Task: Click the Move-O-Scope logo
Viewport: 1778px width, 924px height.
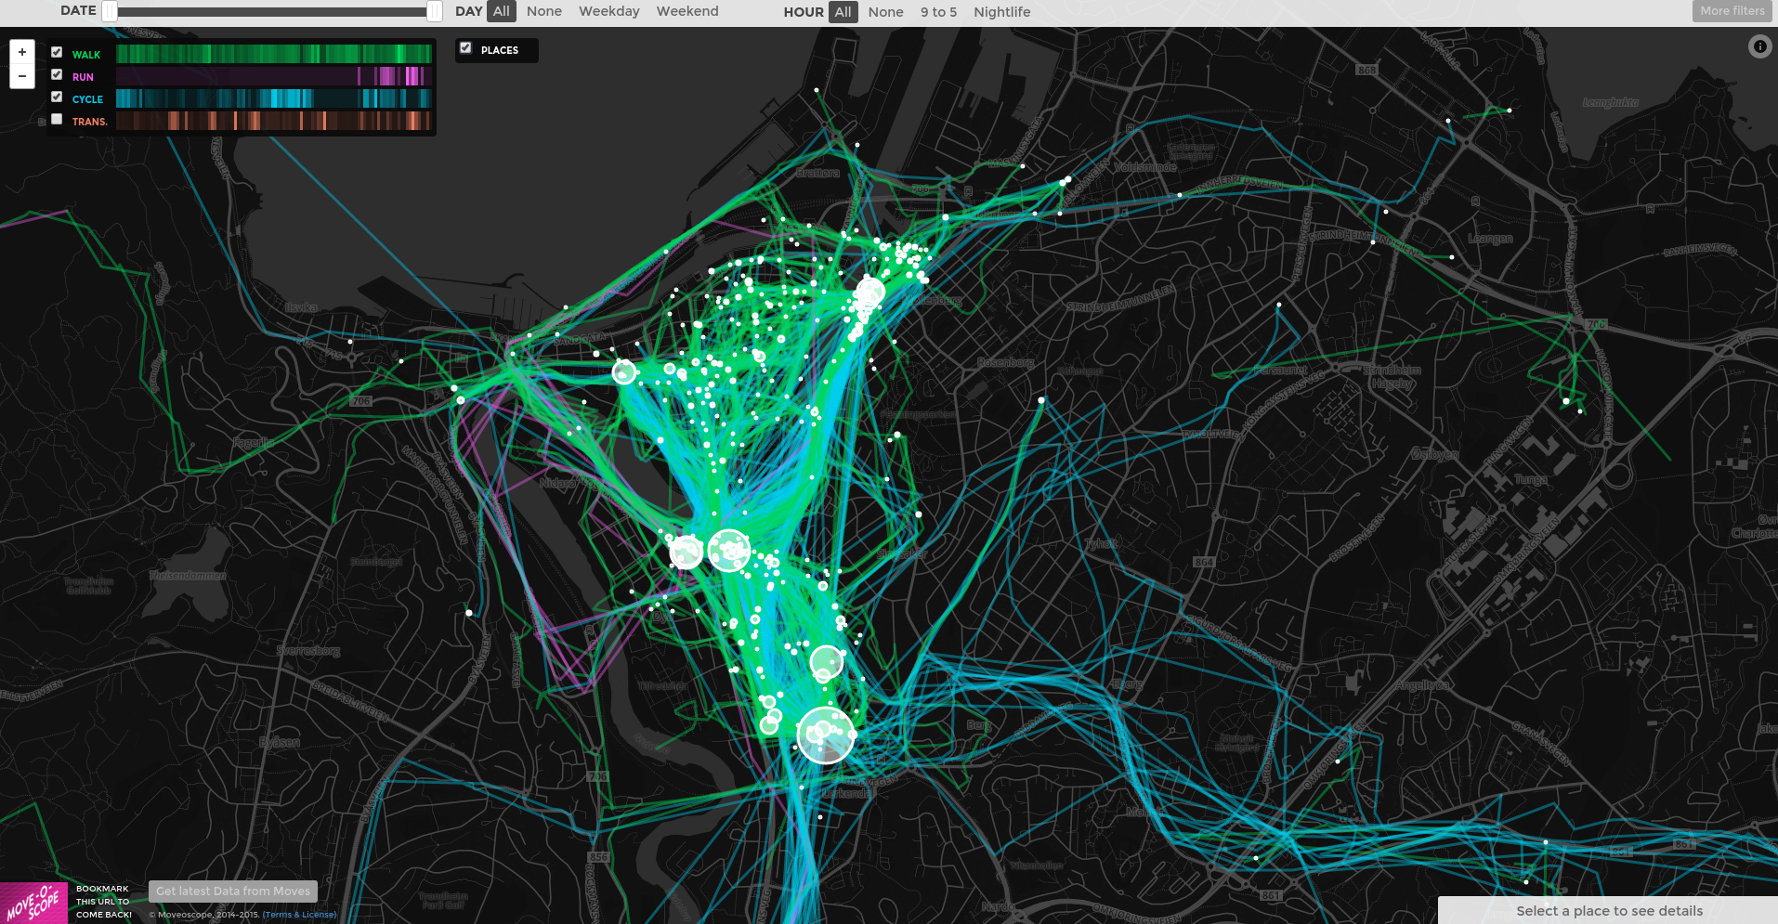Action: point(33,903)
